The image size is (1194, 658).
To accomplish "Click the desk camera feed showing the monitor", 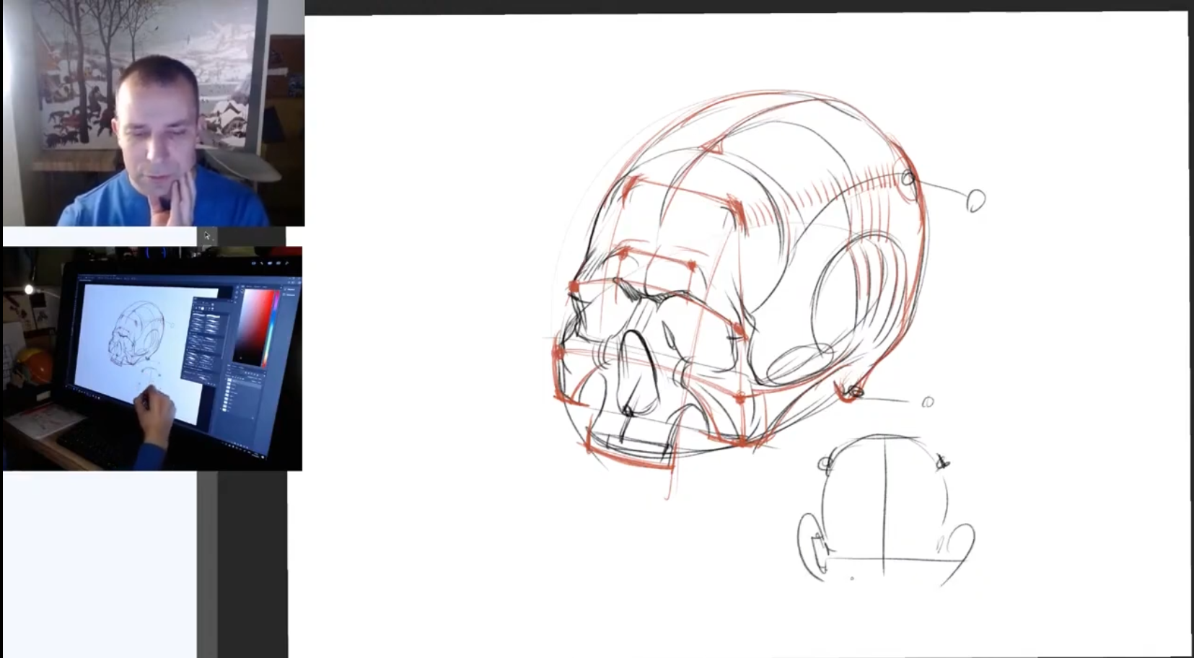I will coord(152,359).
